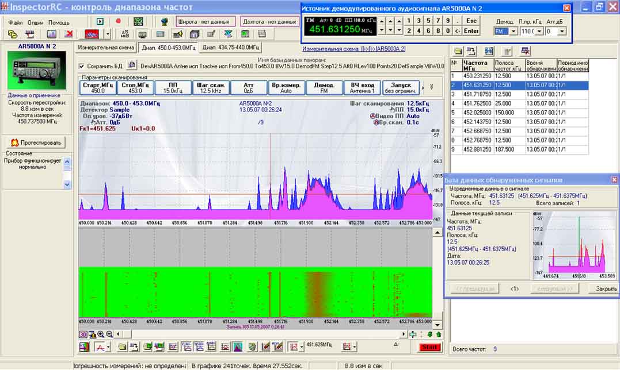The width and height of the screenshot is (620, 370).
Task: Switch to Диап. 434.75-440.0МГц tab
Action: [231, 47]
